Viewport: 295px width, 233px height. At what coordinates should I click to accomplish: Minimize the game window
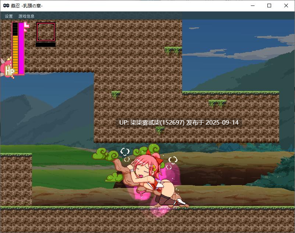pos(253,6)
